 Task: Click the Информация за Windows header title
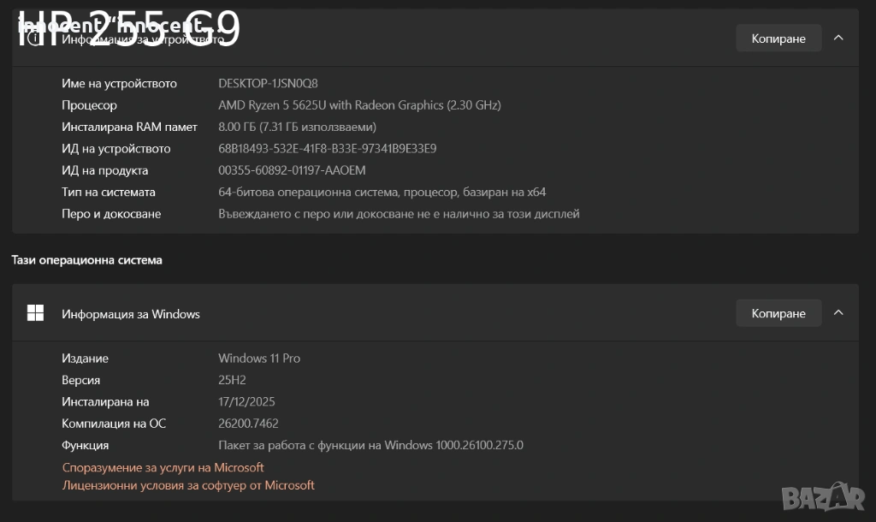pyautogui.click(x=131, y=314)
